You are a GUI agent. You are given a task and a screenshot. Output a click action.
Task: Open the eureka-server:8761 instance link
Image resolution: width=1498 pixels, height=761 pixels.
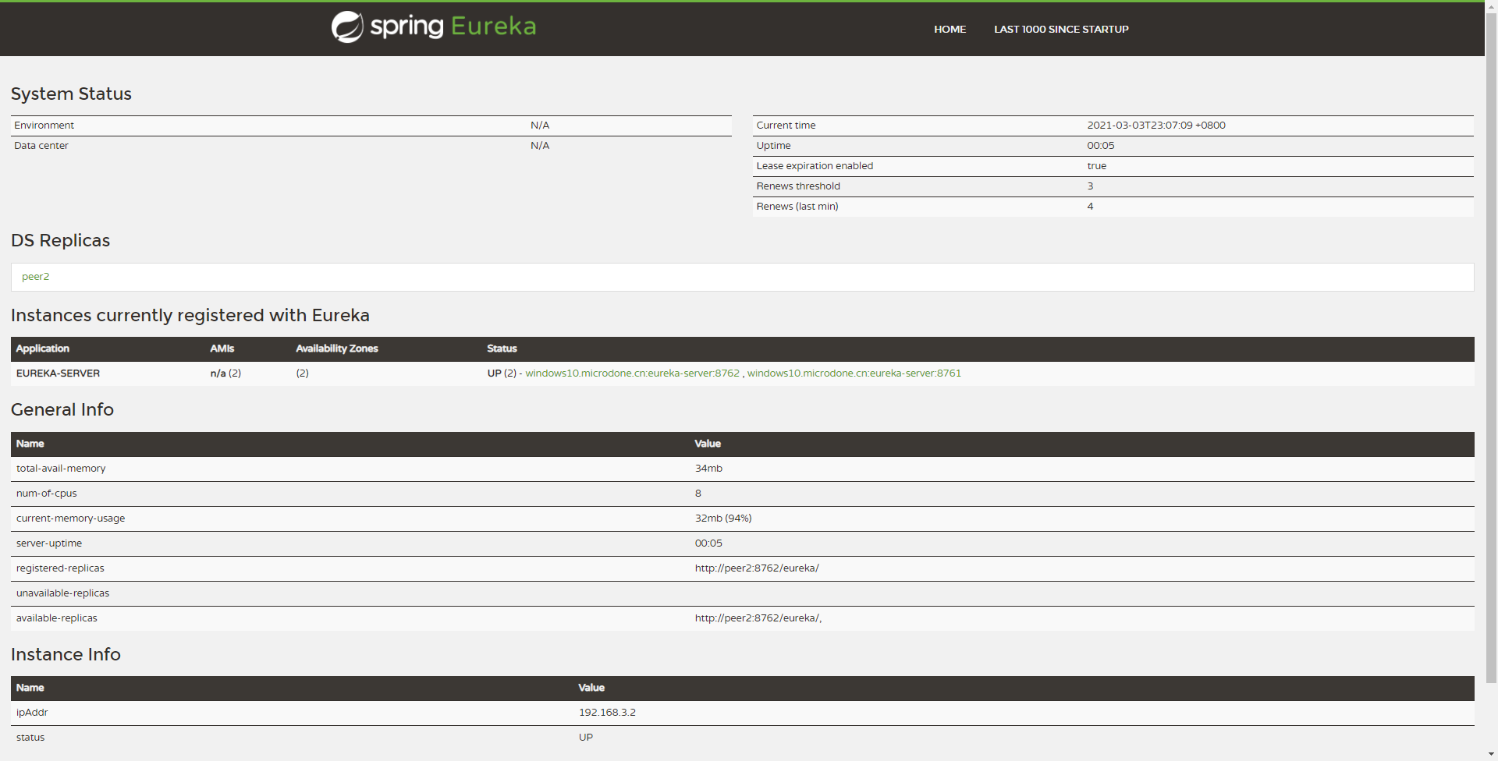(854, 373)
